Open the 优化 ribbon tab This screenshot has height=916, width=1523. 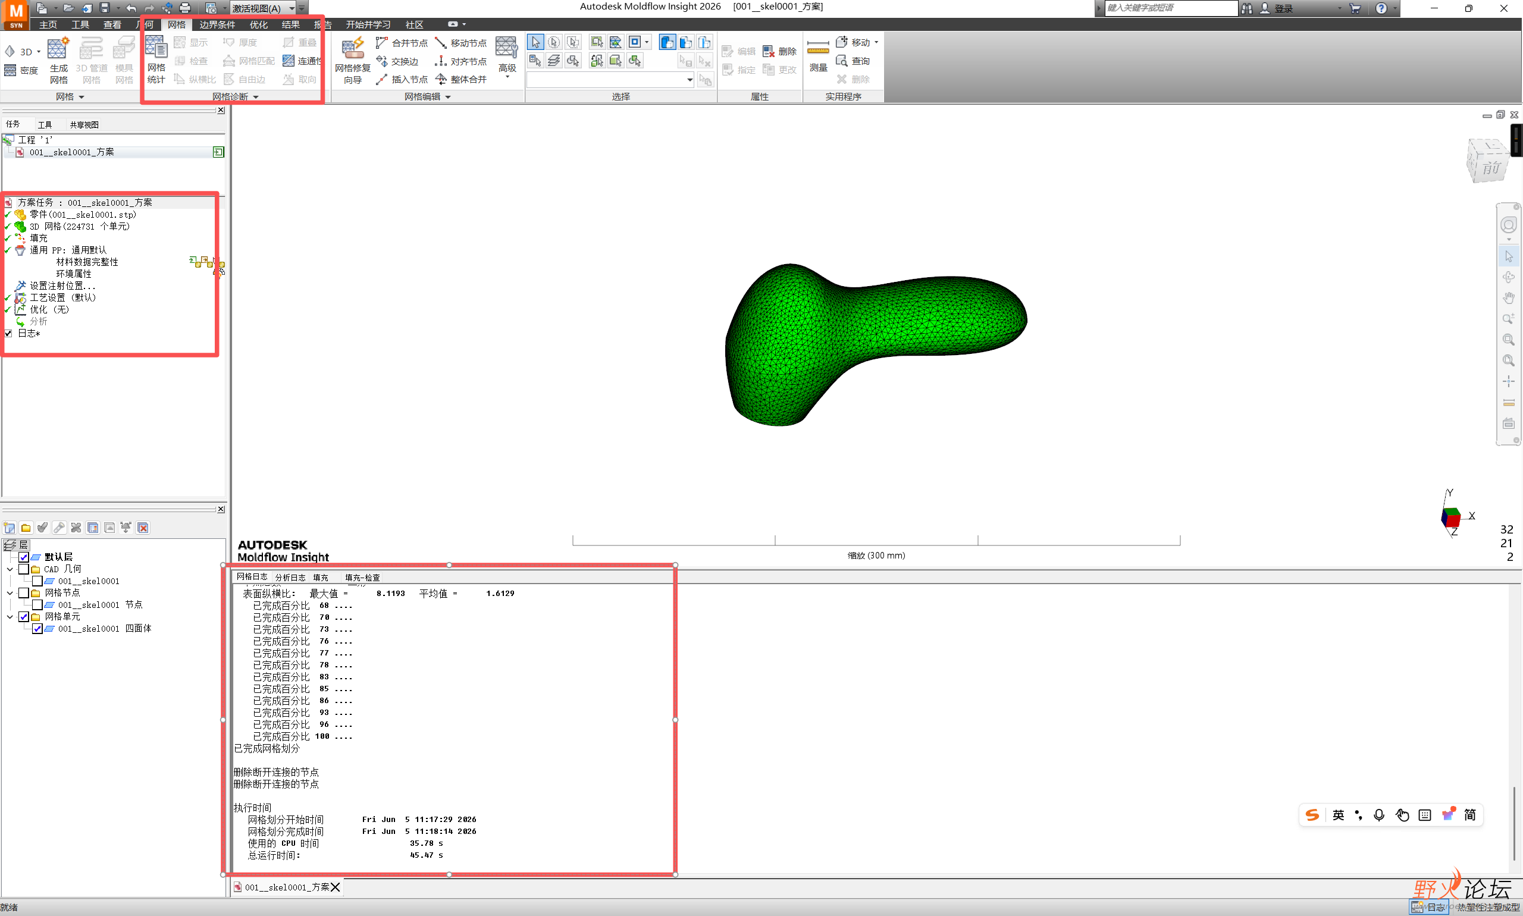(259, 25)
